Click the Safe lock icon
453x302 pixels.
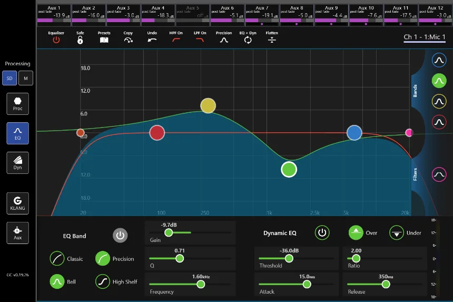(x=80, y=40)
